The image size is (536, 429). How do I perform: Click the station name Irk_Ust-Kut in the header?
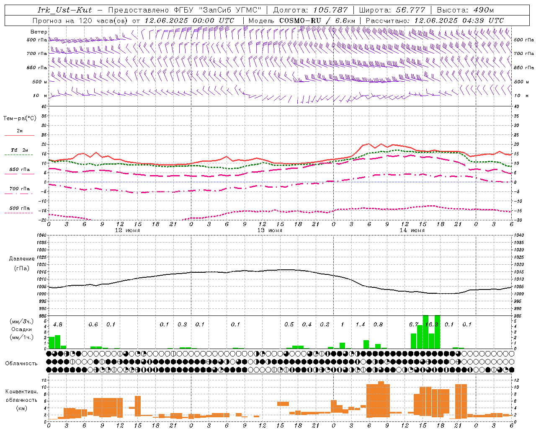click(x=64, y=10)
